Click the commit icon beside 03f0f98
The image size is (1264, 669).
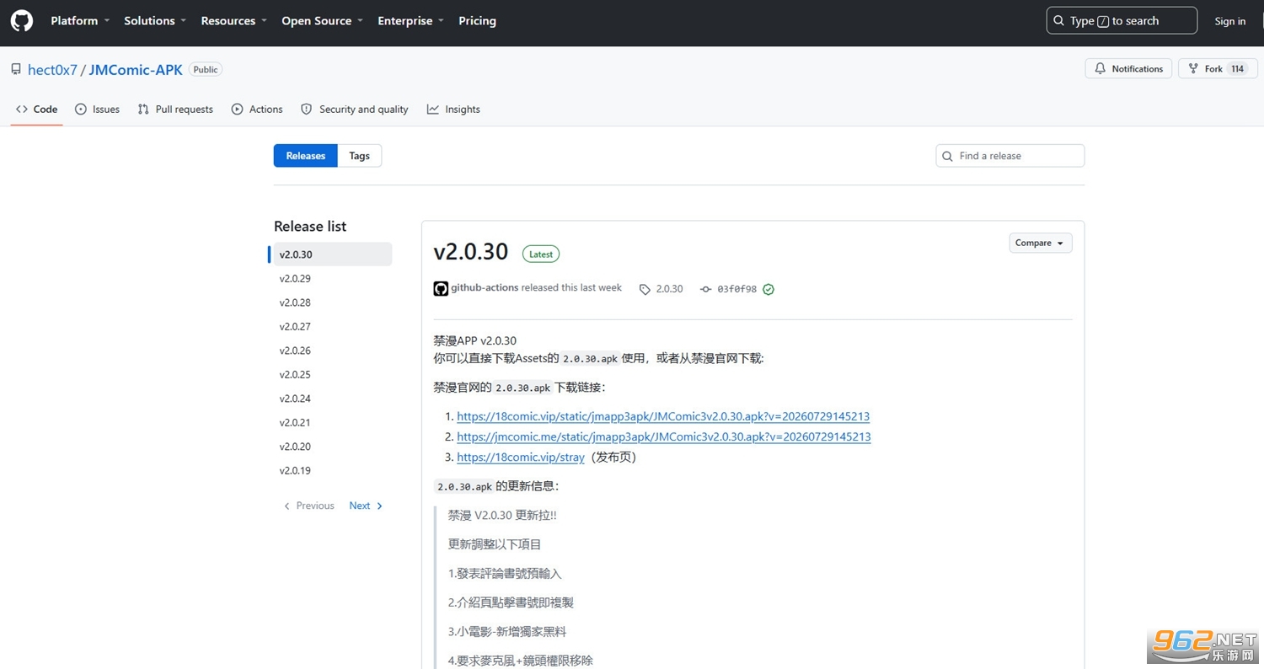tap(706, 289)
